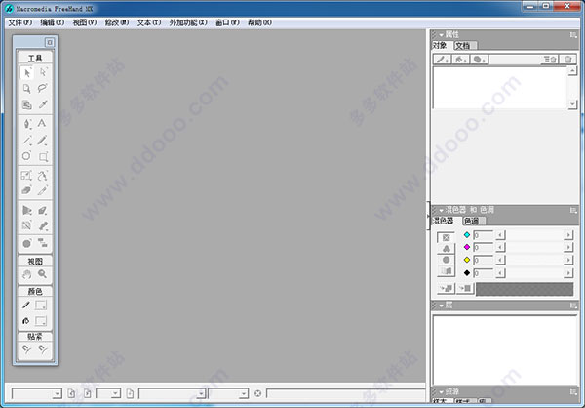Screen dimensions: 585x408
Task: Open the fill color swatch box
Action: [41, 321]
